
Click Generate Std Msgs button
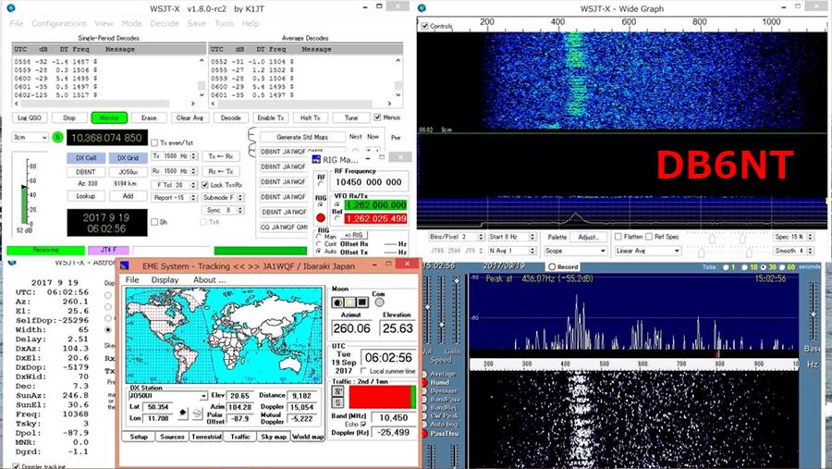click(x=302, y=137)
